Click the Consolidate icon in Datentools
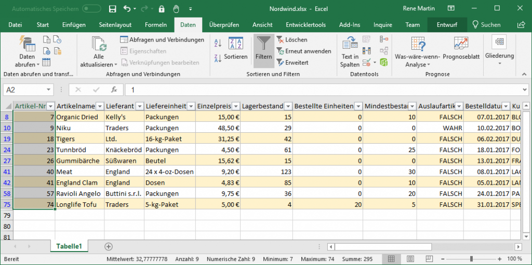The height and width of the screenshot is (265, 532). tap(384, 39)
